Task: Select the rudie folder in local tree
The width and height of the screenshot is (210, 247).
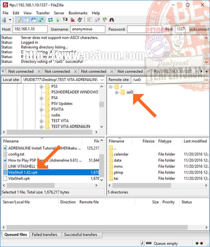Action: pos(56,115)
